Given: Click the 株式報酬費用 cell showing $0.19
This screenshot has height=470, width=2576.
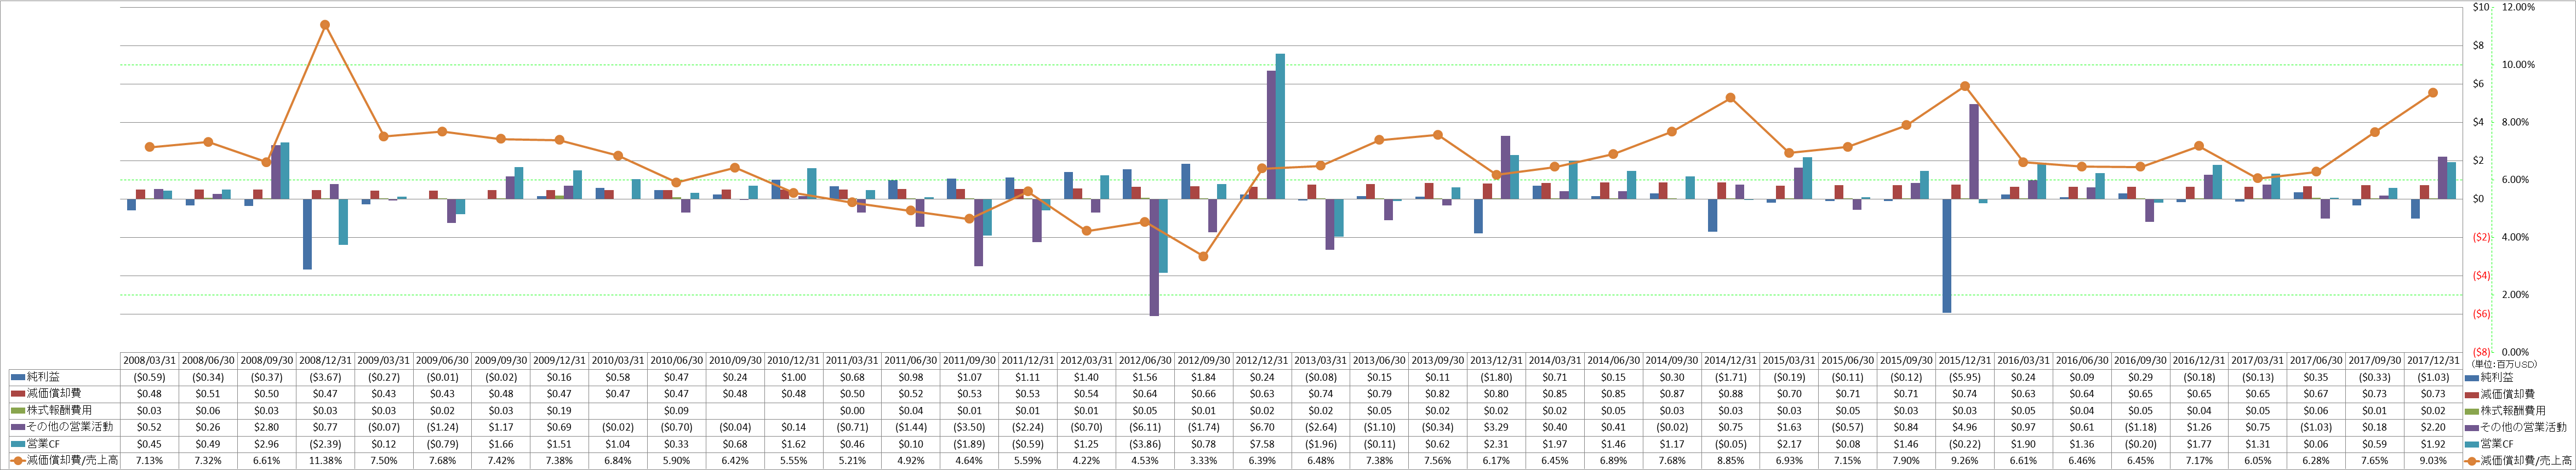Looking at the screenshot, I should 559,411.
